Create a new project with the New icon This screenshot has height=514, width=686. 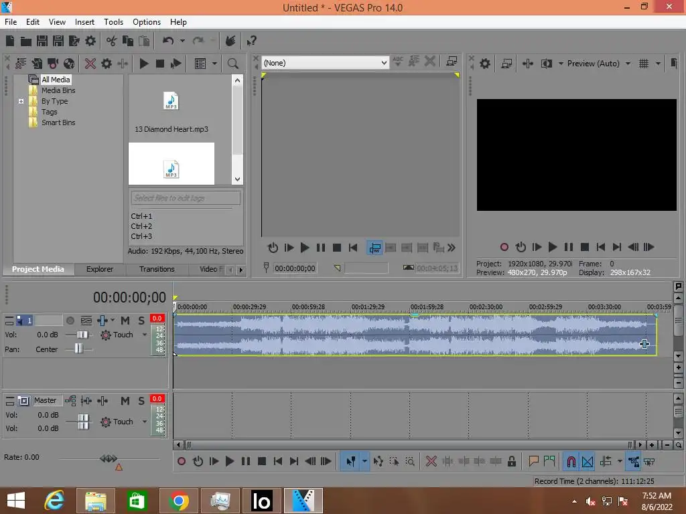pyautogui.click(x=10, y=41)
